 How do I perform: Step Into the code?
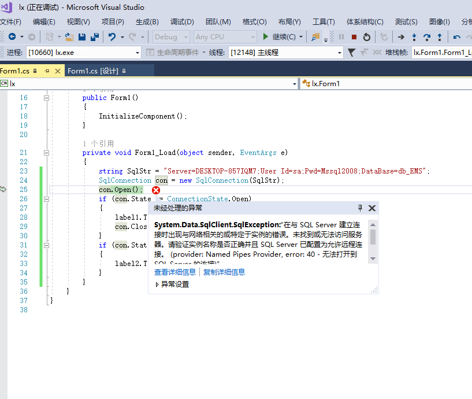414,37
